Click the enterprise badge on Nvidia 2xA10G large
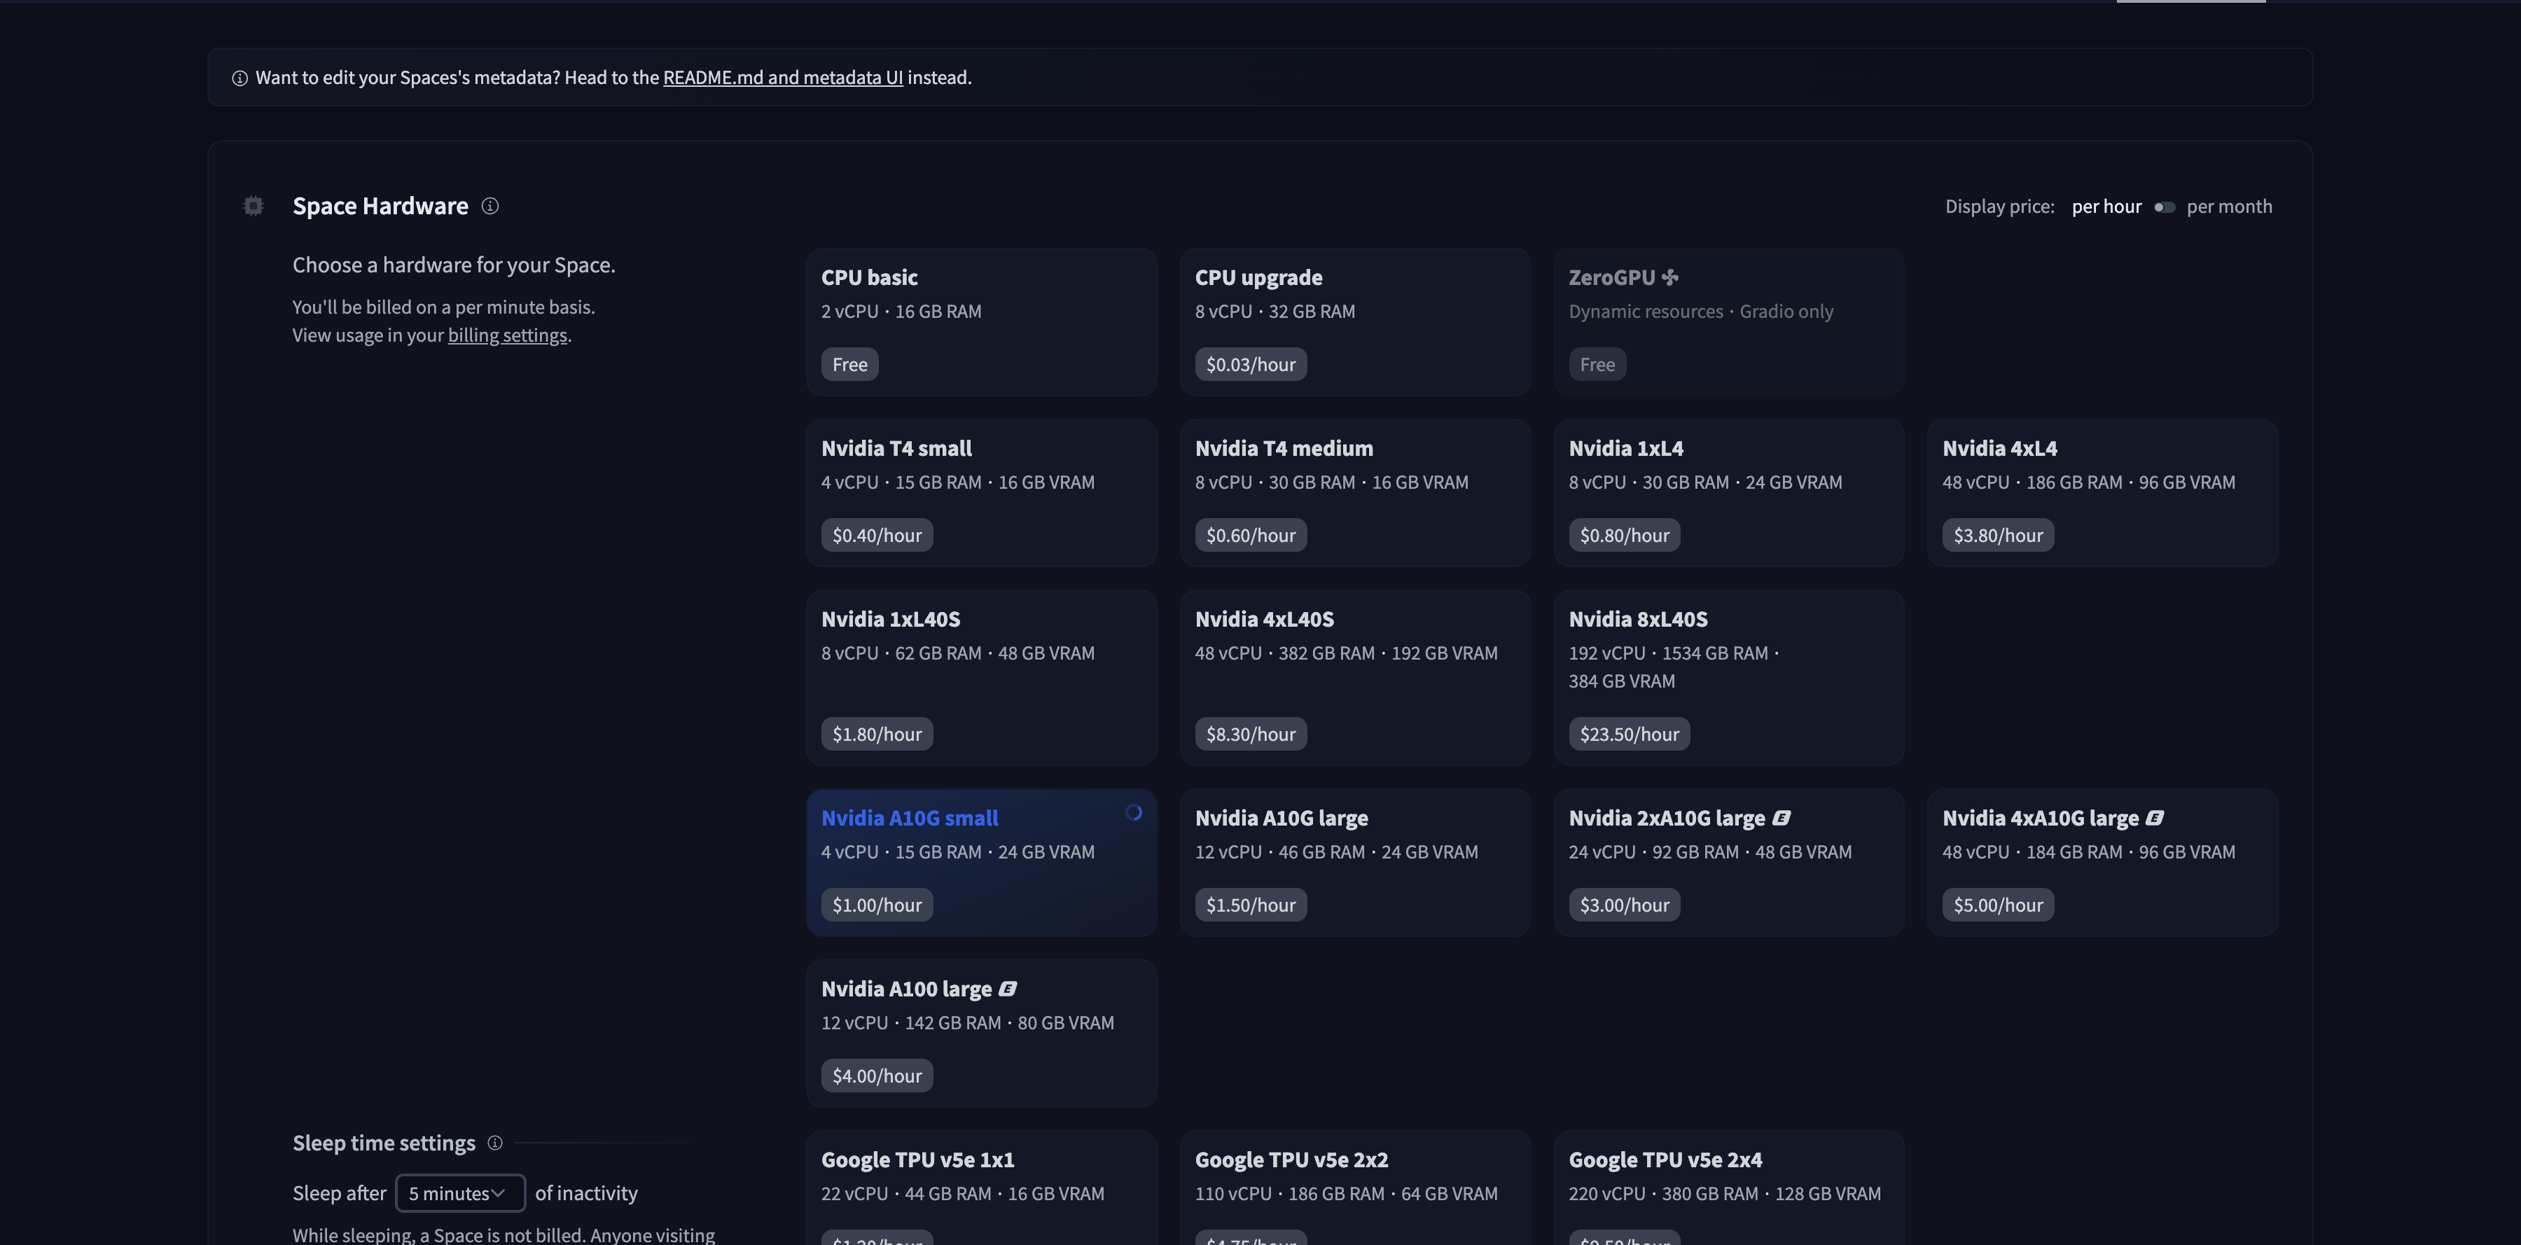 1781,817
